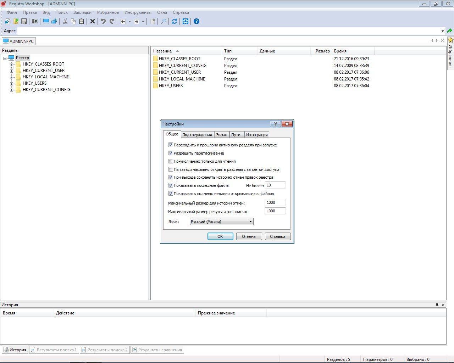Click the Back navigation arrow icon
This screenshot has width=454, height=363.
(123, 21)
